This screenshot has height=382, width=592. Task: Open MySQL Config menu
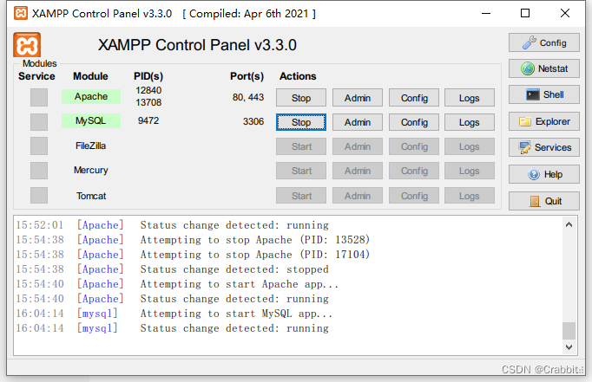pyautogui.click(x=414, y=122)
